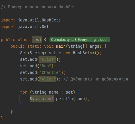
Task: Click the highlighted 'System.out' text
Action: (x=42, y=99)
